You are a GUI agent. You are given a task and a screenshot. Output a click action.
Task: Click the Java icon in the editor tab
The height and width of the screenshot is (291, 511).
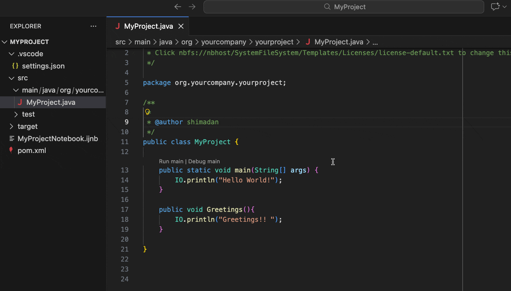pyautogui.click(x=117, y=26)
